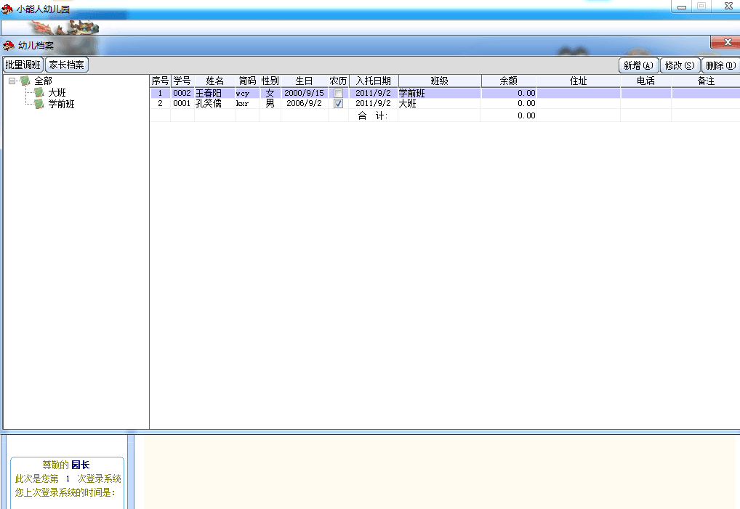The height and width of the screenshot is (509, 740).
Task: Click 入托日期 cell for 孔笑儒
Action: pyautogui.click(x=374, y=103)
